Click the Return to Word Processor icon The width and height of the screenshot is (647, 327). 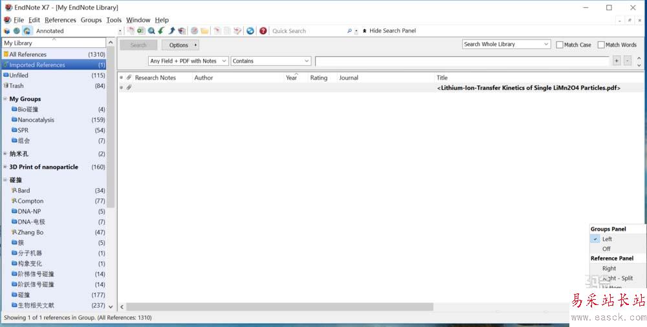237,31
